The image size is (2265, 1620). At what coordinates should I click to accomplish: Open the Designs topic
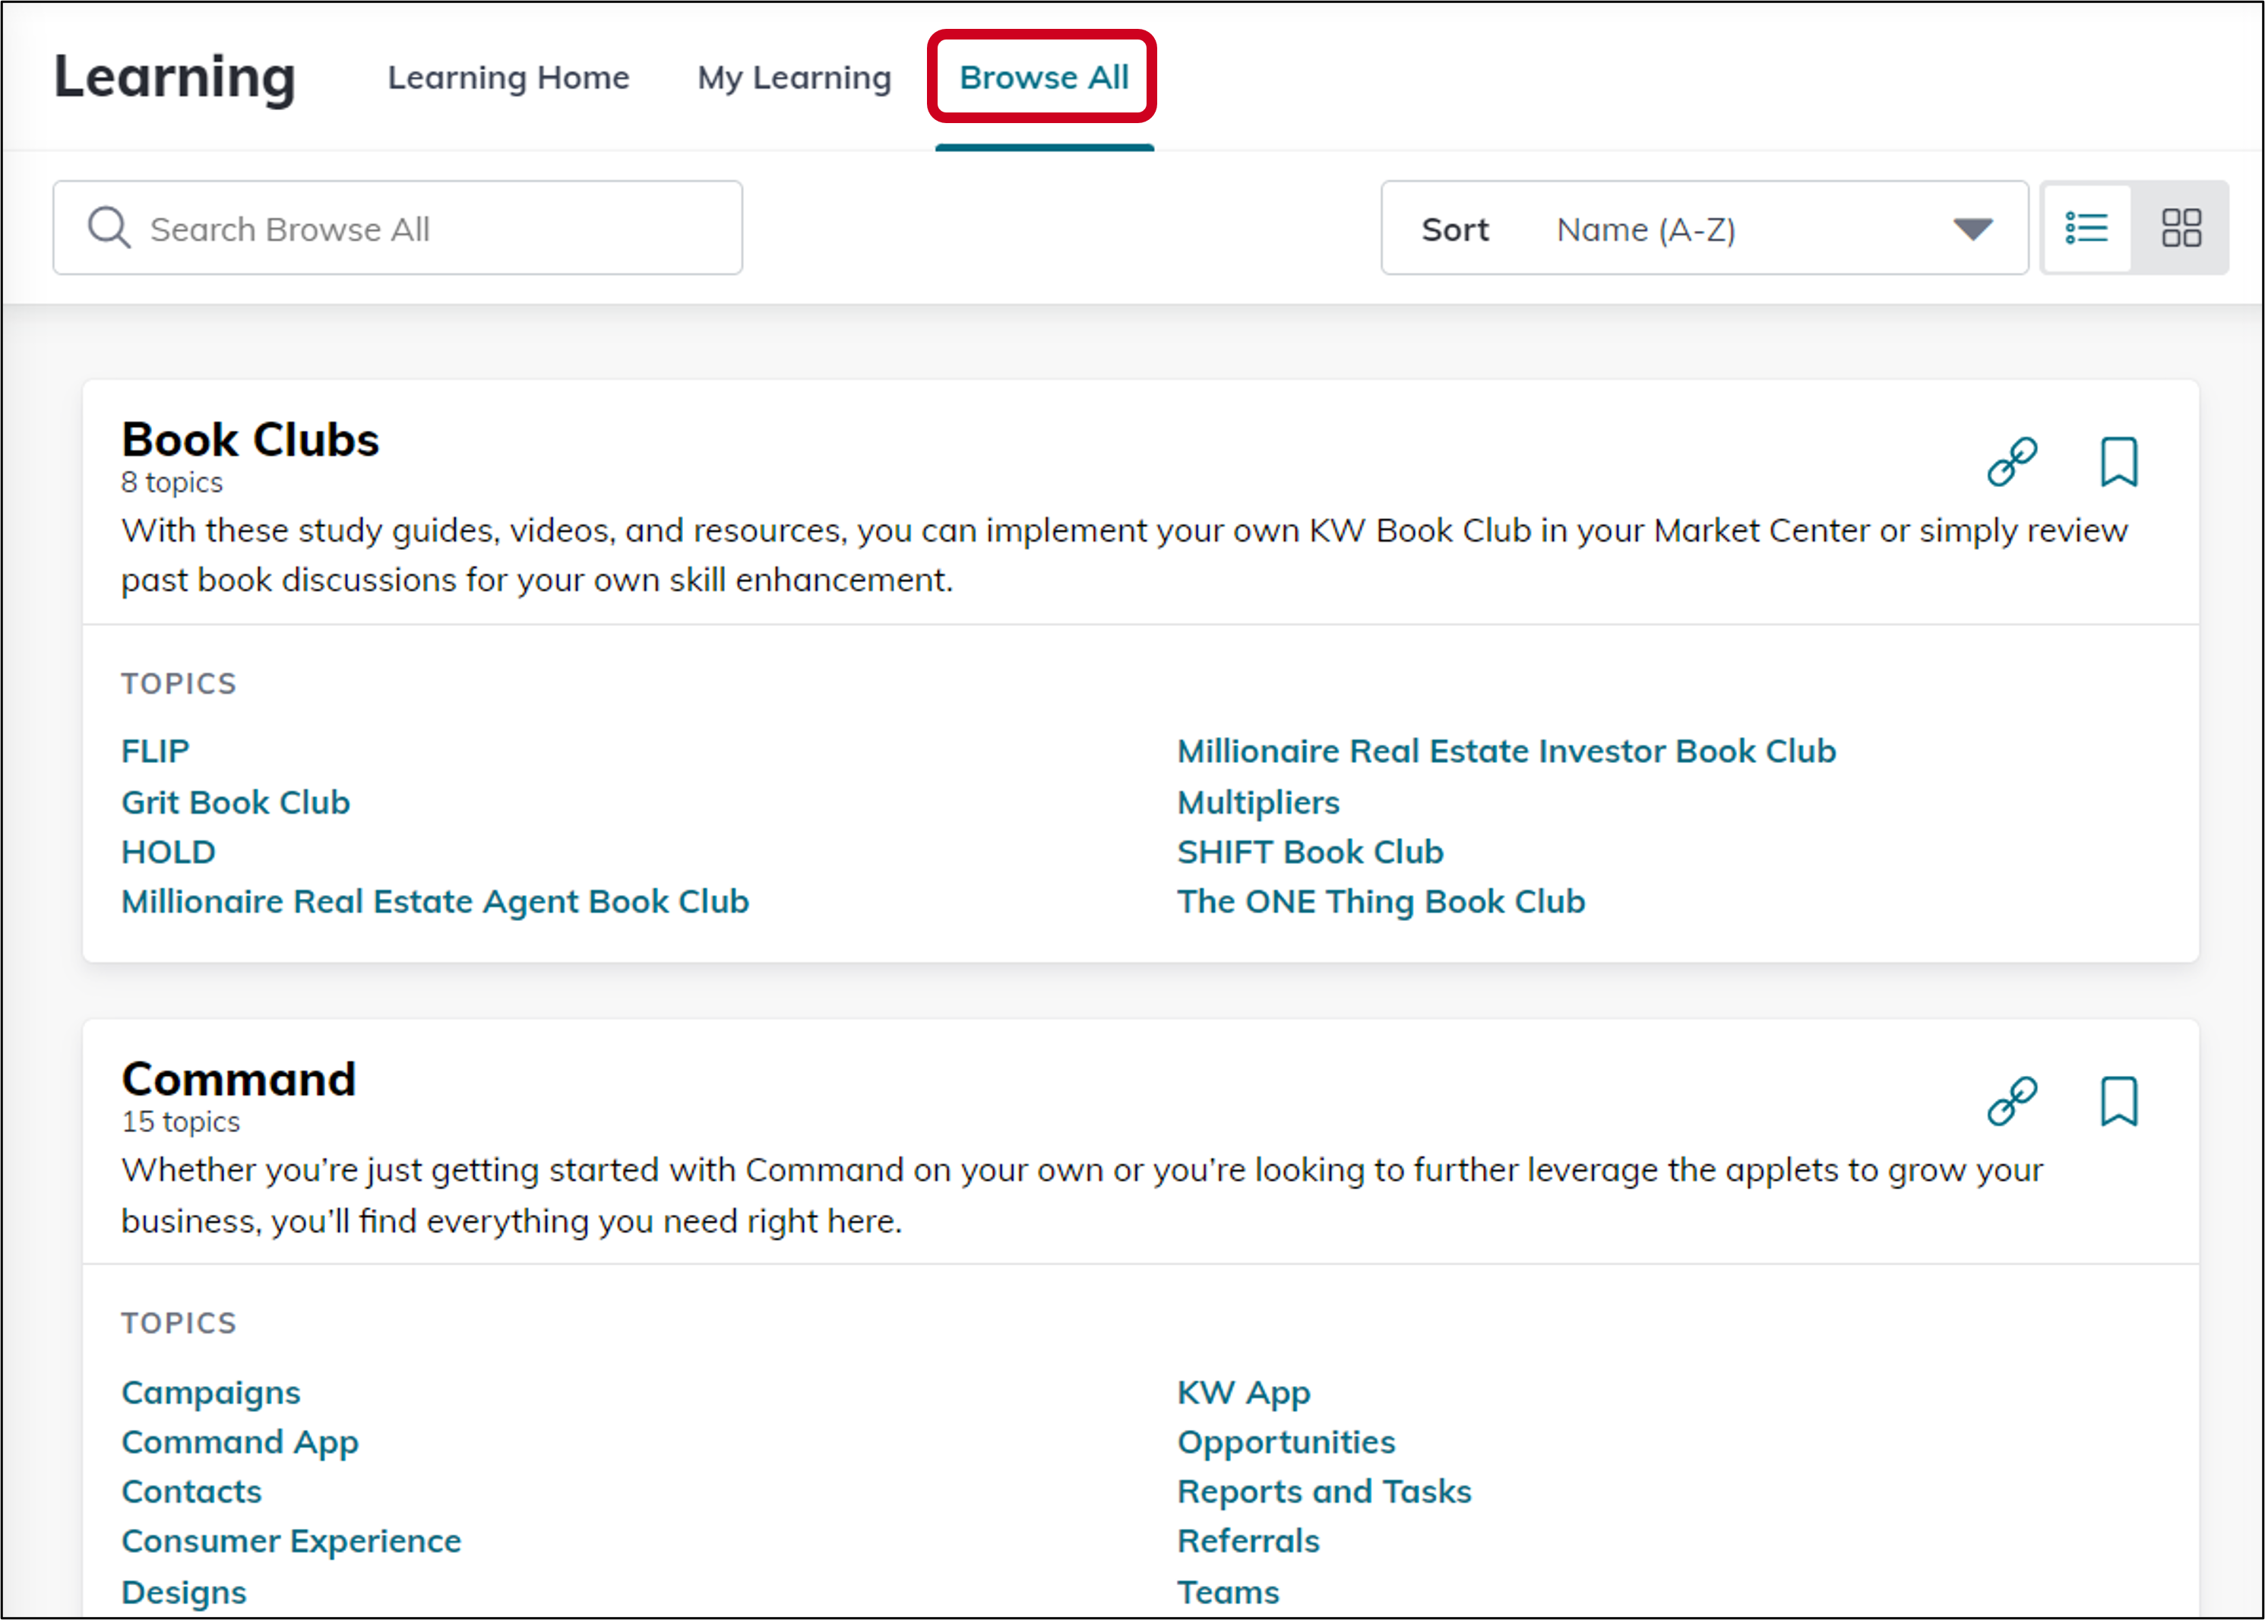[184, 1592]
